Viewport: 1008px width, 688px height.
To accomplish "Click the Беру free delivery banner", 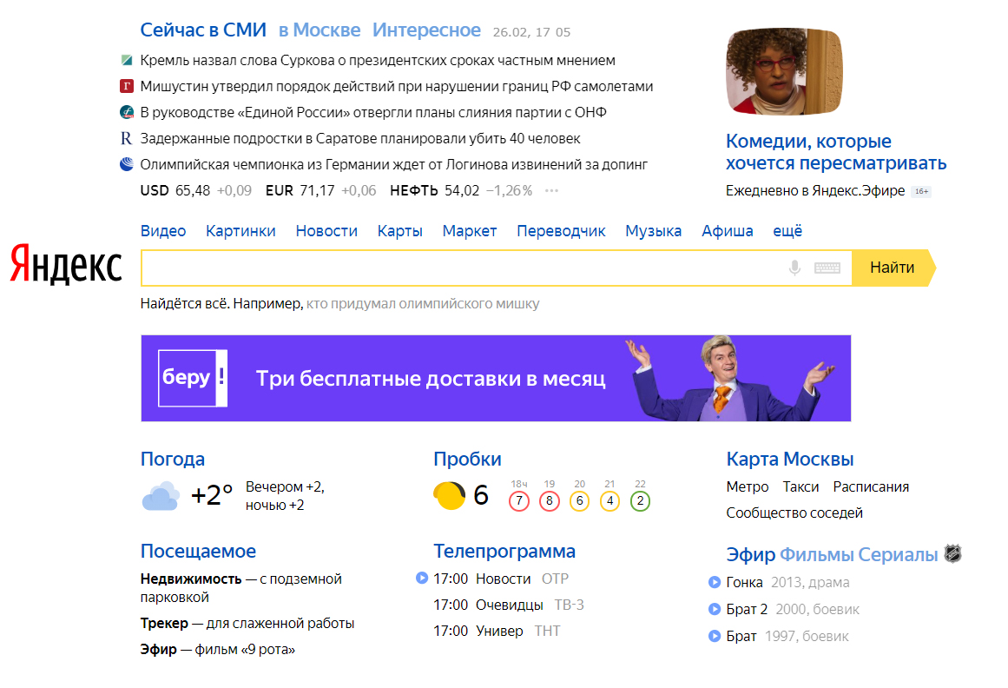I will (x=495, y=378).
